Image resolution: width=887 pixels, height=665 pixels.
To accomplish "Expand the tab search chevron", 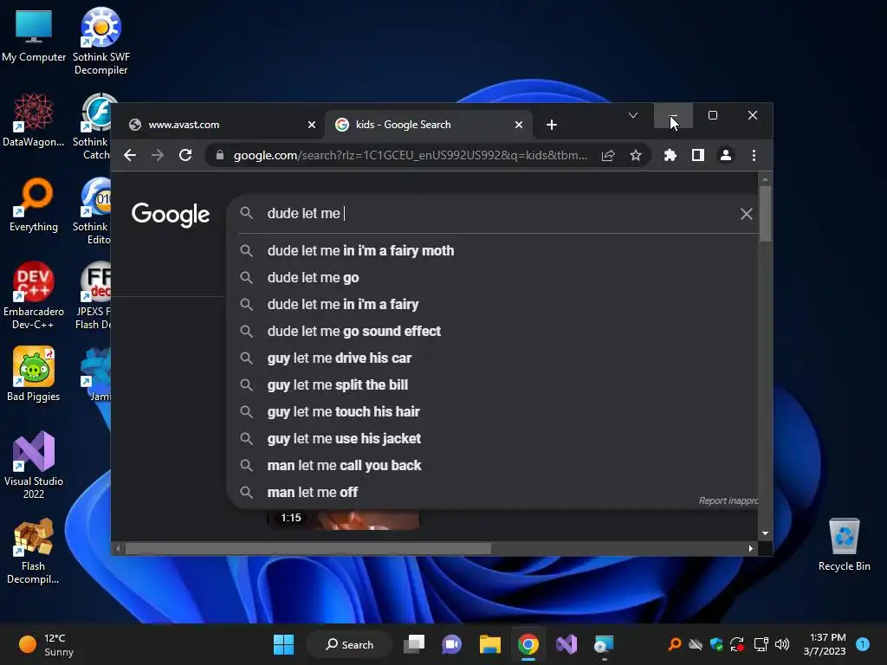I will 633,115.
